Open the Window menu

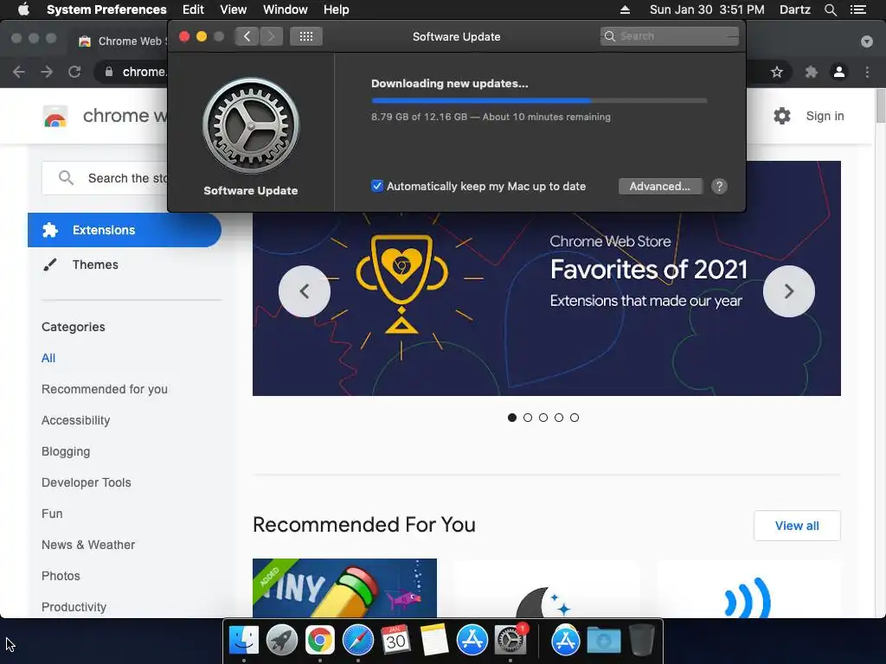(x=286, y=10)
